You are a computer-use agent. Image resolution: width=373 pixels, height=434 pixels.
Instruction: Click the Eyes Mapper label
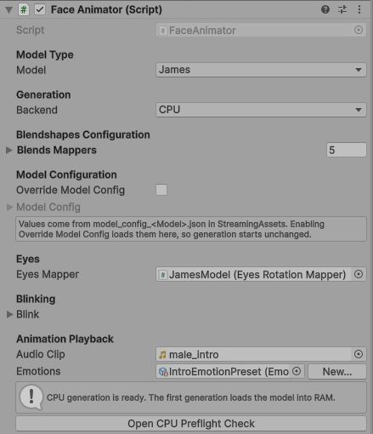(48, 275)
